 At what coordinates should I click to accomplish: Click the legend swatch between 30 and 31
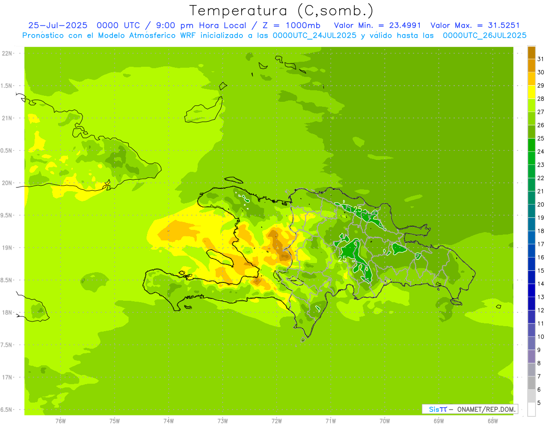click(531, 65)
